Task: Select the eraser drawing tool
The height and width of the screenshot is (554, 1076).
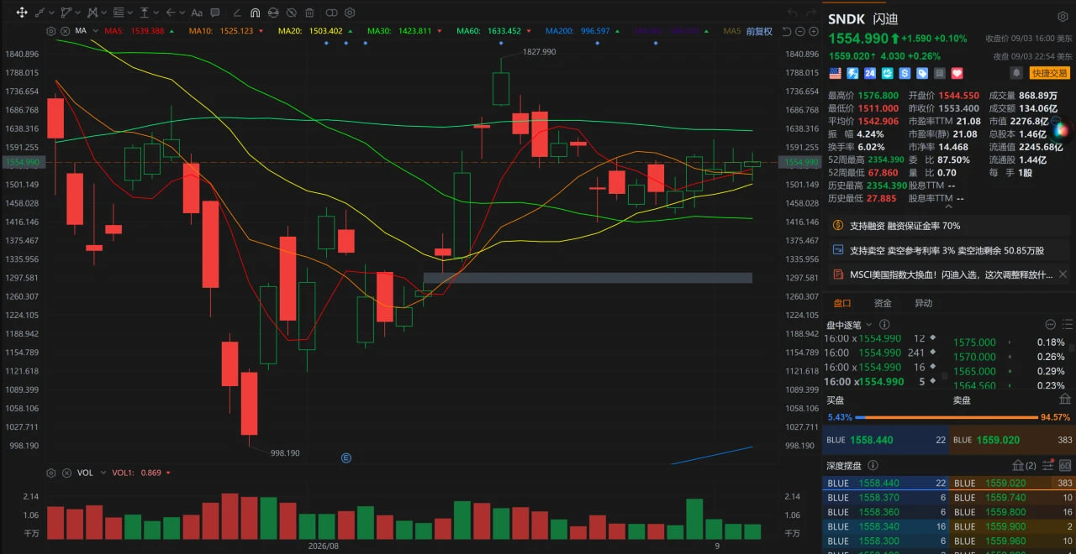Action: 237,13
